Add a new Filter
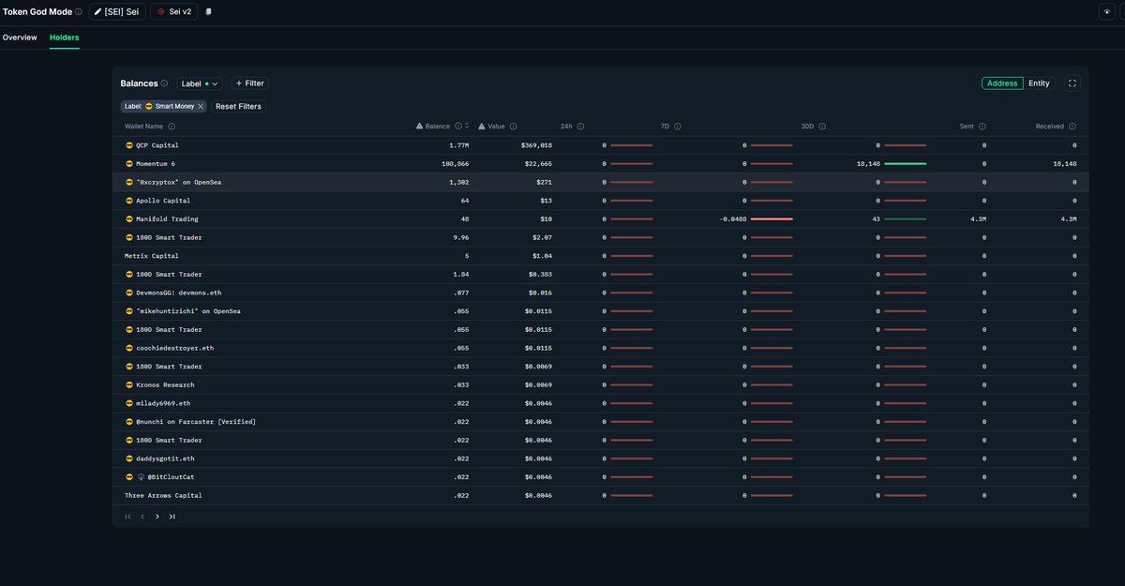Viewport: 1125px width, 586px height. [x=249, y=83]
